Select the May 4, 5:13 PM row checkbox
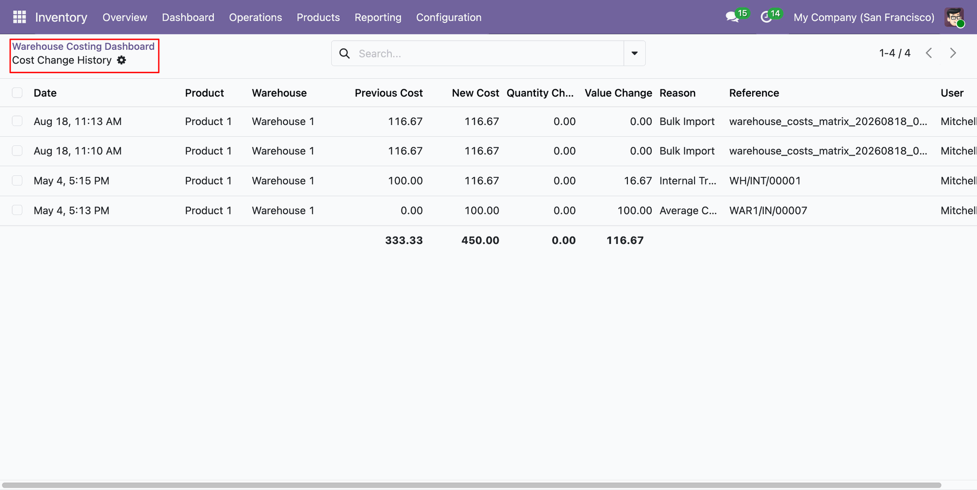The height and width of the screenshot is (490, 977). [x=17, y=210]
